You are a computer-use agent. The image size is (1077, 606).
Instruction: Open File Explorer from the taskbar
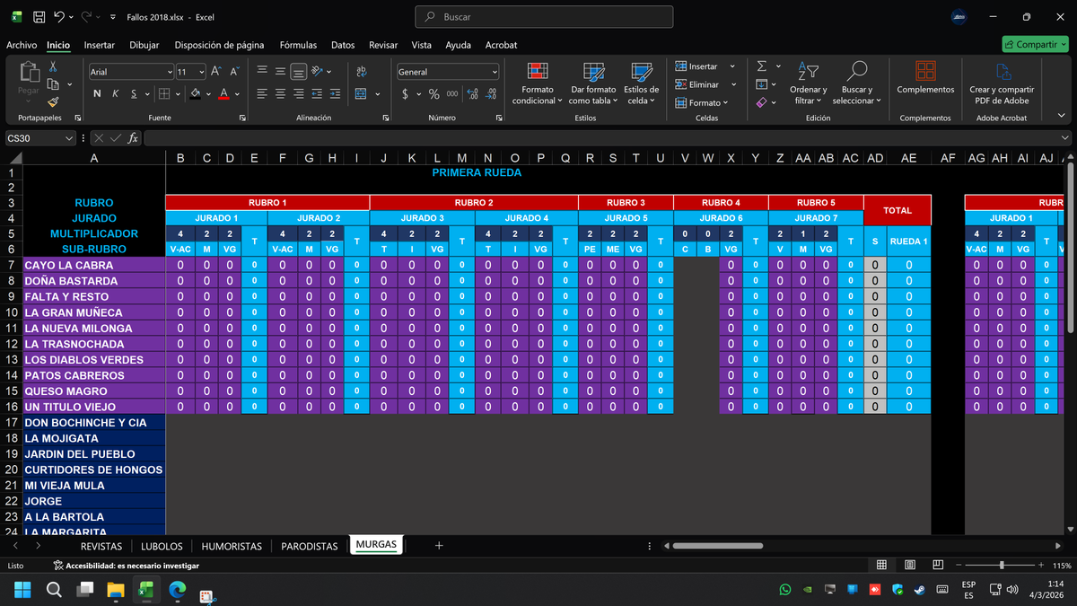pos(115,590)
